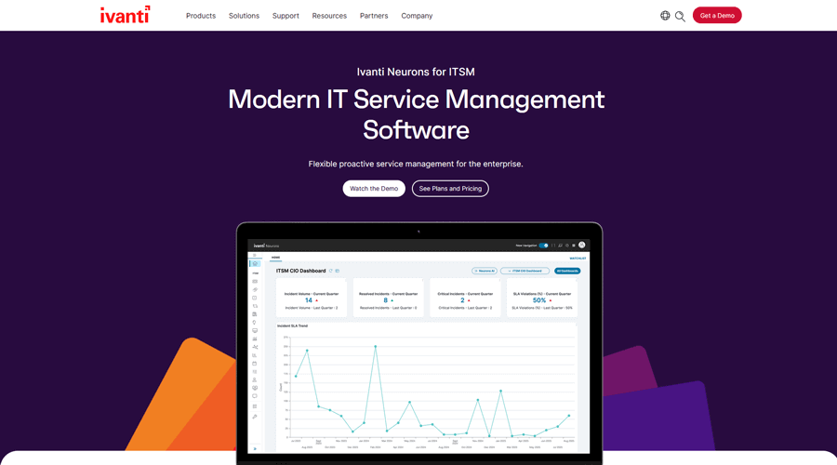Screen dimensions: 837x465
Task: Click the apps grid icon in dashboard header
Action: click(x=573, y=246)
